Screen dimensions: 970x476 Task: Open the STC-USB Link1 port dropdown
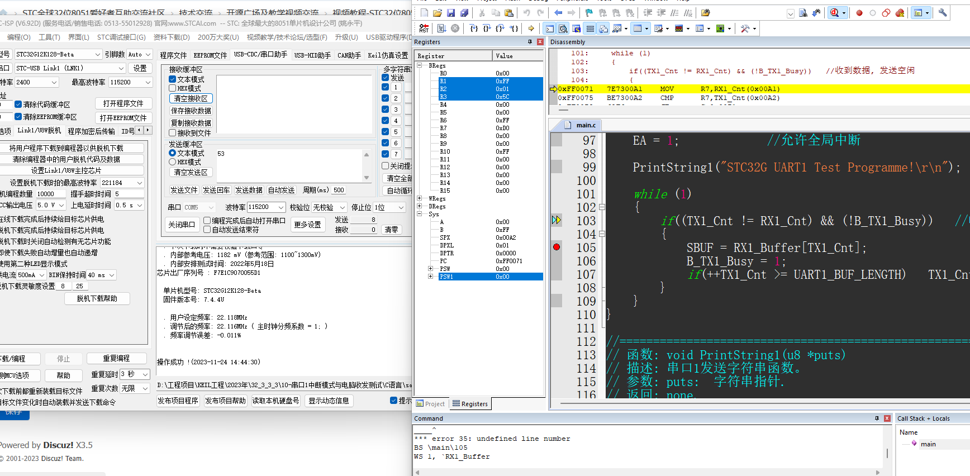(121, 68)
